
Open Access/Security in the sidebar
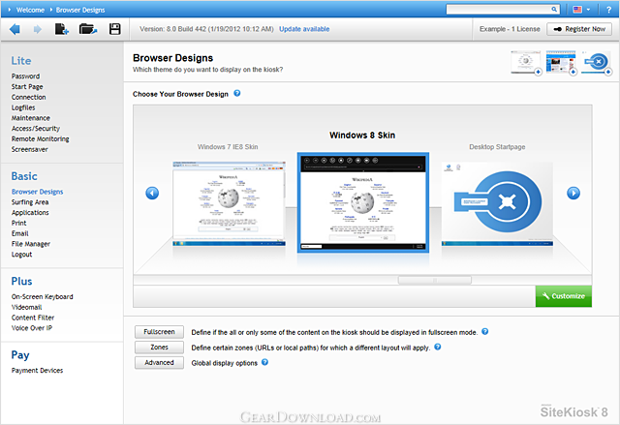pyautogui.click(x=36, y=129)
